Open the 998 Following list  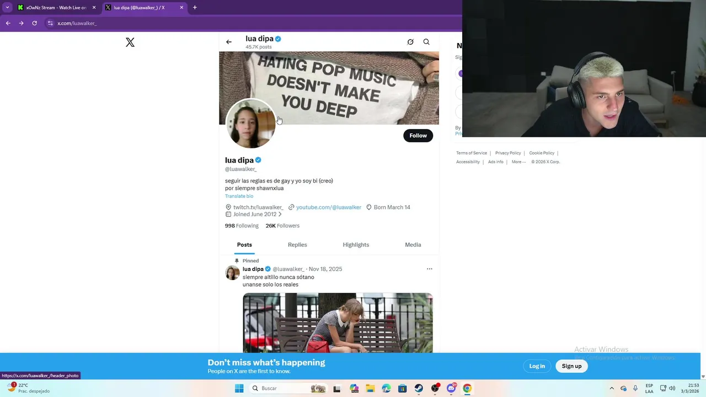click(x=242, y=226)
